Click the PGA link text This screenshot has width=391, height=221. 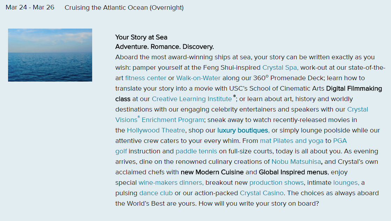click(340, 141)
